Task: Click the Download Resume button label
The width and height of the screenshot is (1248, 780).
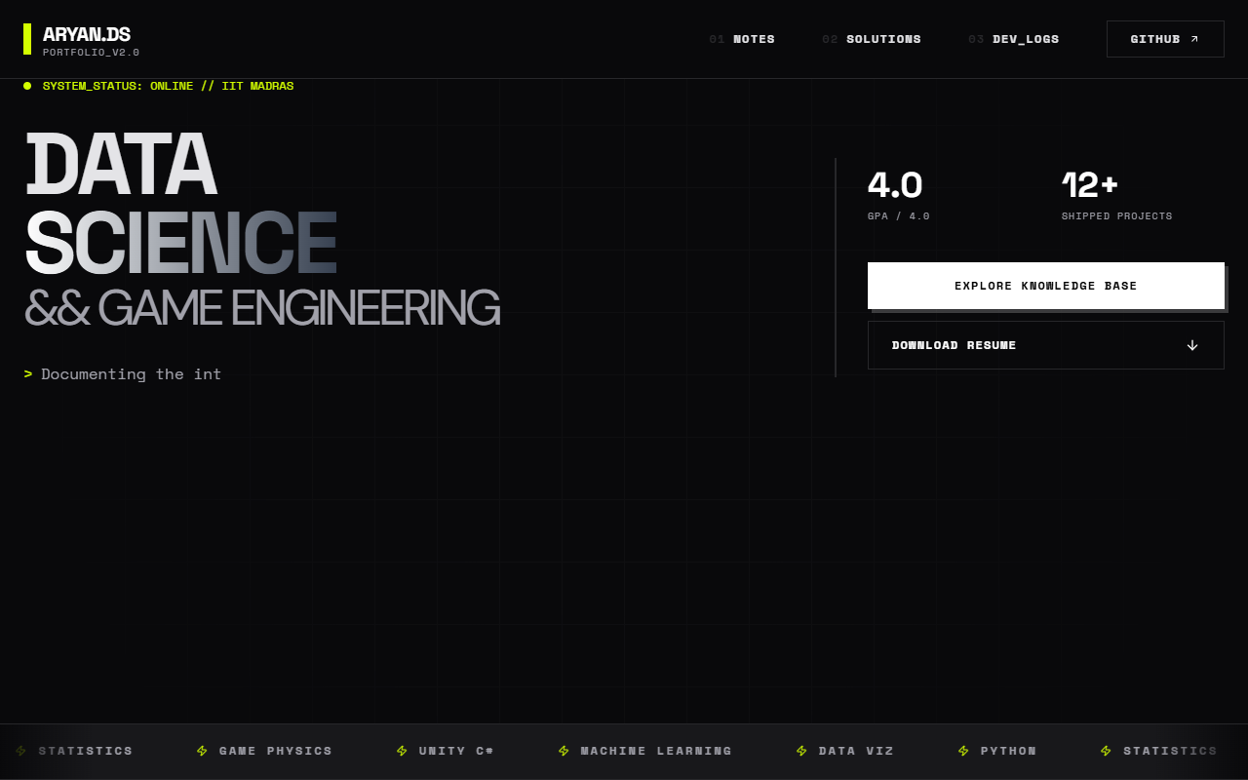Action: pyautogui.click(x=954, y=345)
